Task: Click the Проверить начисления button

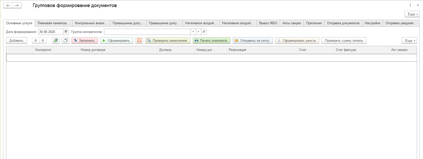Action: point(168,40)
